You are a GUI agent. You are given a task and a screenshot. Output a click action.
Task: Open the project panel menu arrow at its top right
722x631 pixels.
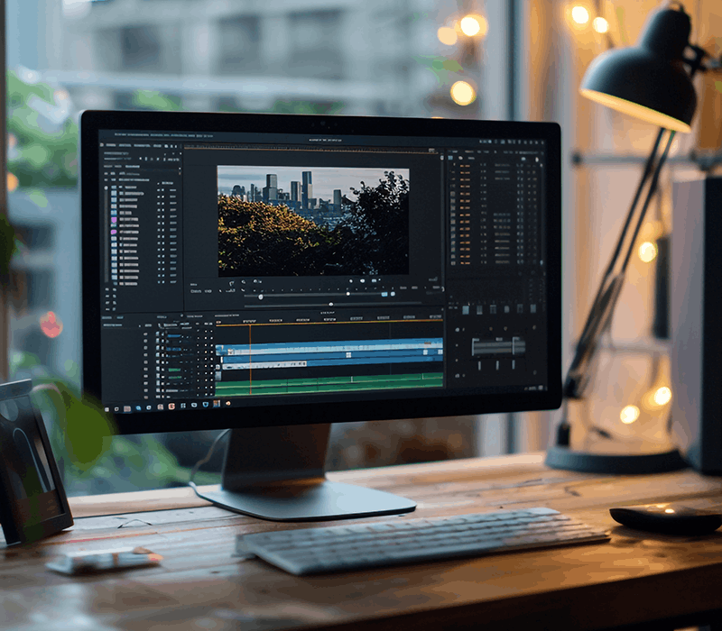click(179, 168)
